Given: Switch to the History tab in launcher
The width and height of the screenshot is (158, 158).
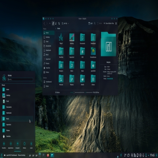Looking at the screenshot, I should click(24, 145).
